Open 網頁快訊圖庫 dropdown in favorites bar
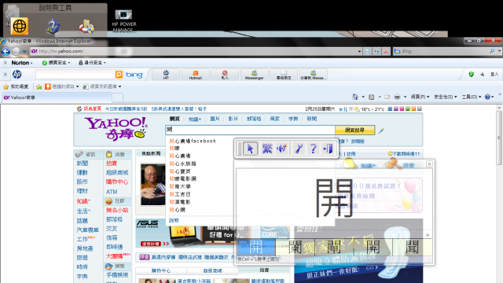This screenshot has height=283, width=503. click(102, 86)
